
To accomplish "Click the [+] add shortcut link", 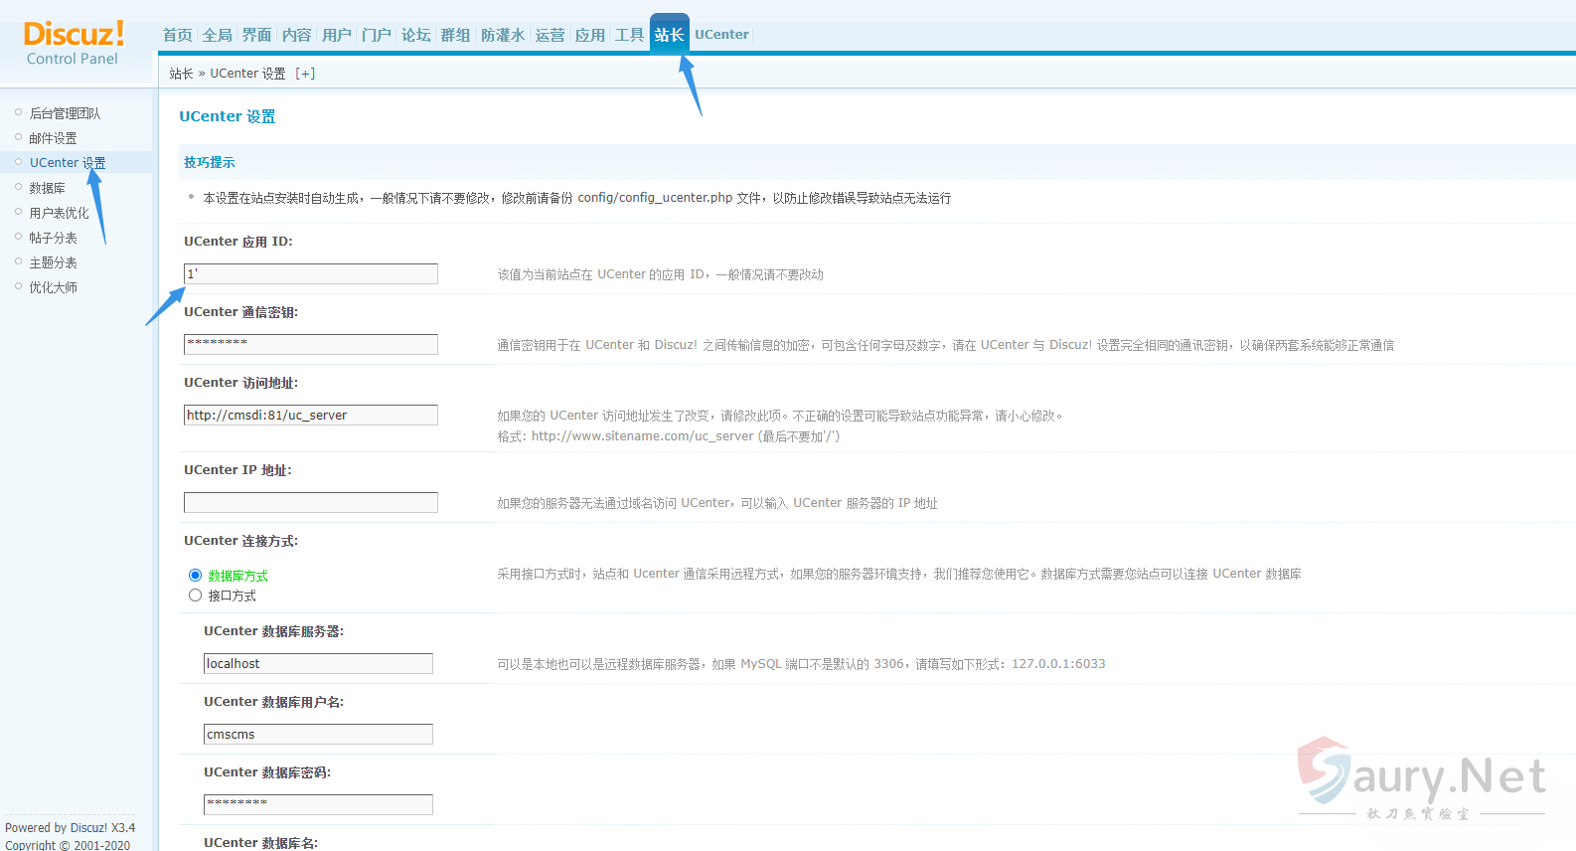I will (x=305, y=74).
